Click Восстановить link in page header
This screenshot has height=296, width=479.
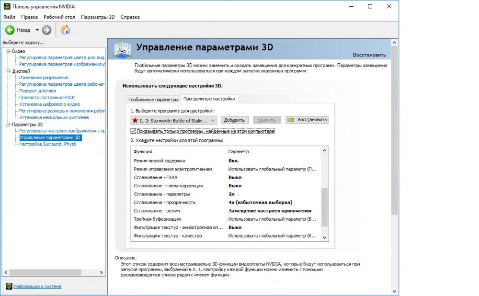click(369, 55)
